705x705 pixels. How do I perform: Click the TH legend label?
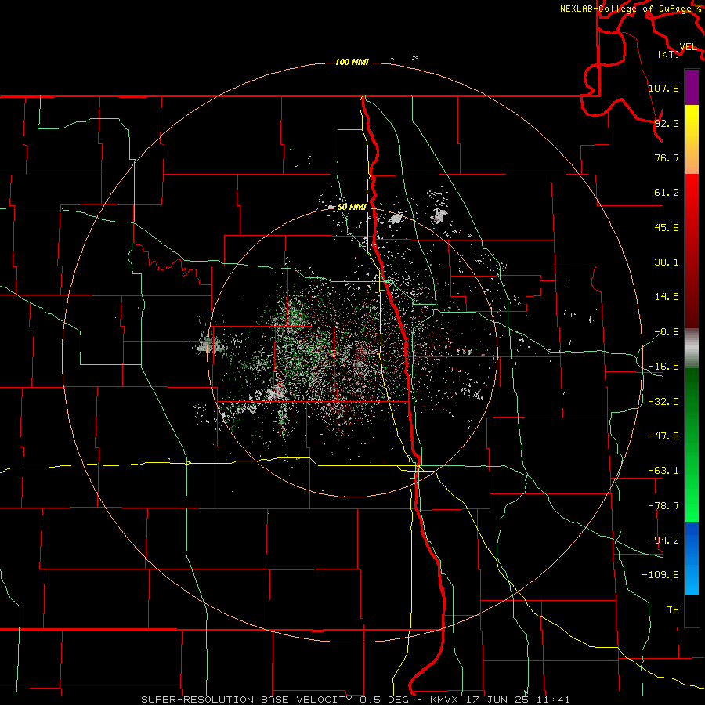673,609
